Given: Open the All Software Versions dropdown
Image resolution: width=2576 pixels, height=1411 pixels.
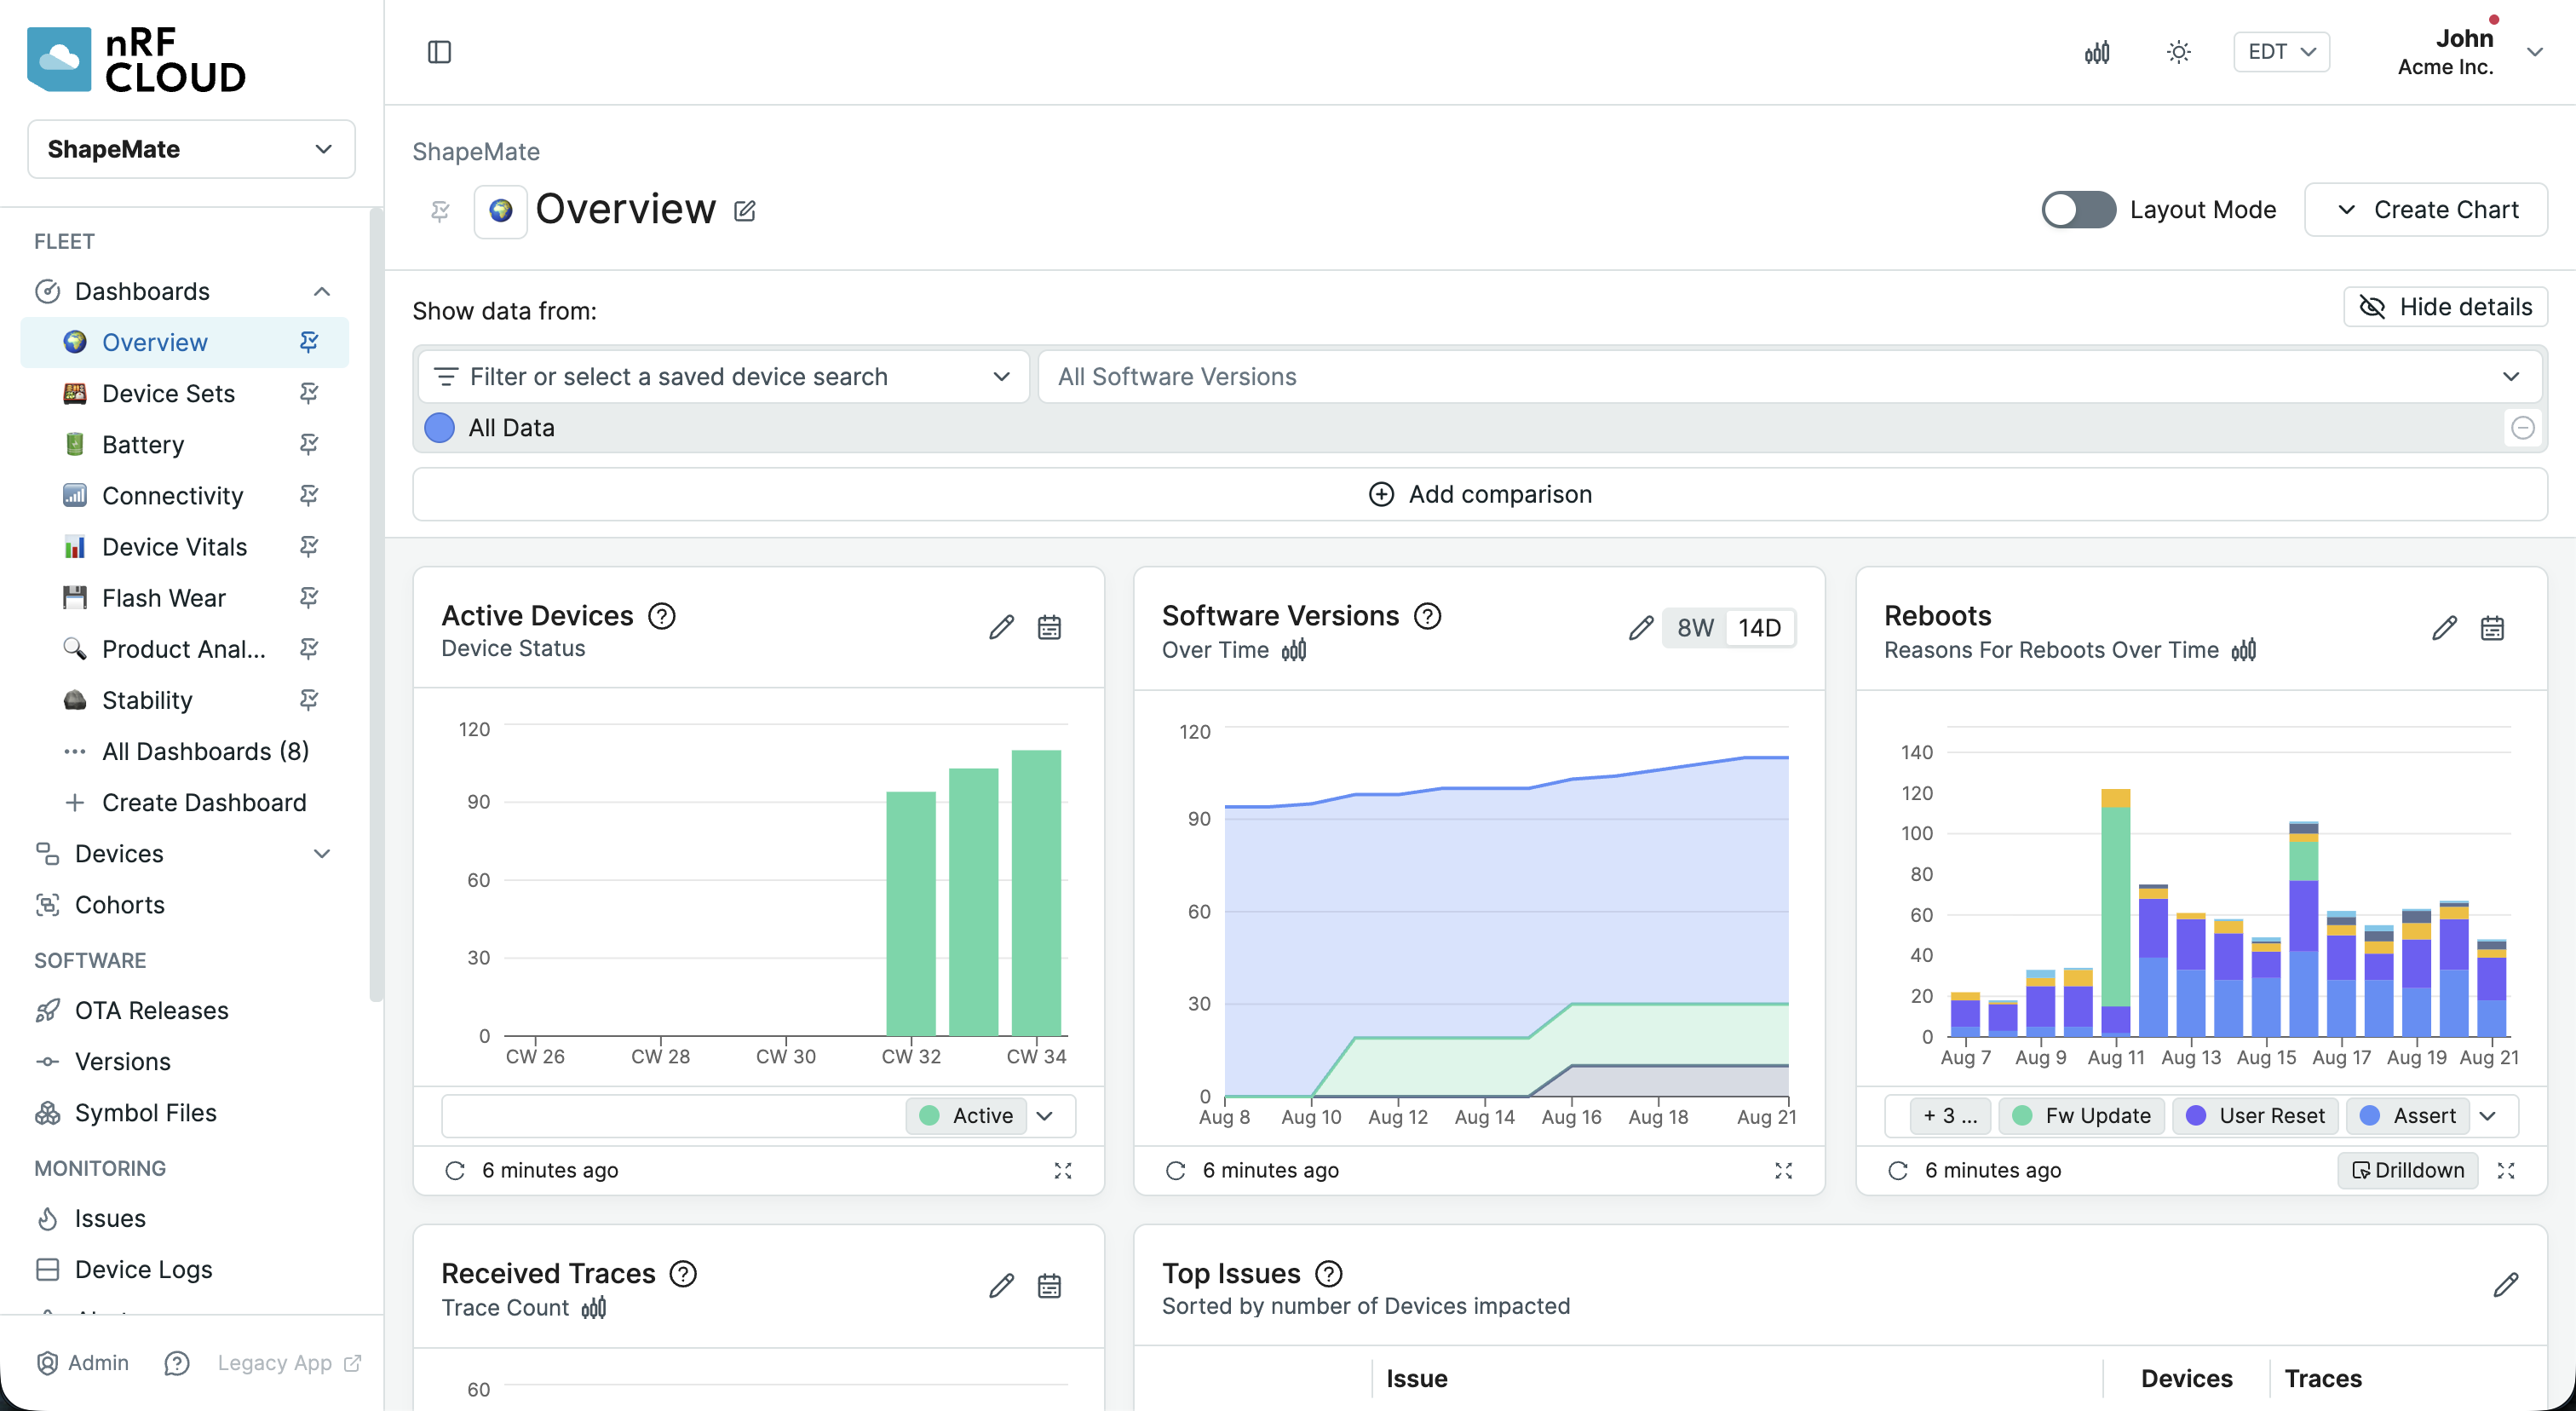Looking at the screenshot, I should [x=1790, y=377].
